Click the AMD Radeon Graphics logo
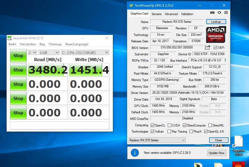Viewport: 249px width, 167px height. [x=216, y=34]
